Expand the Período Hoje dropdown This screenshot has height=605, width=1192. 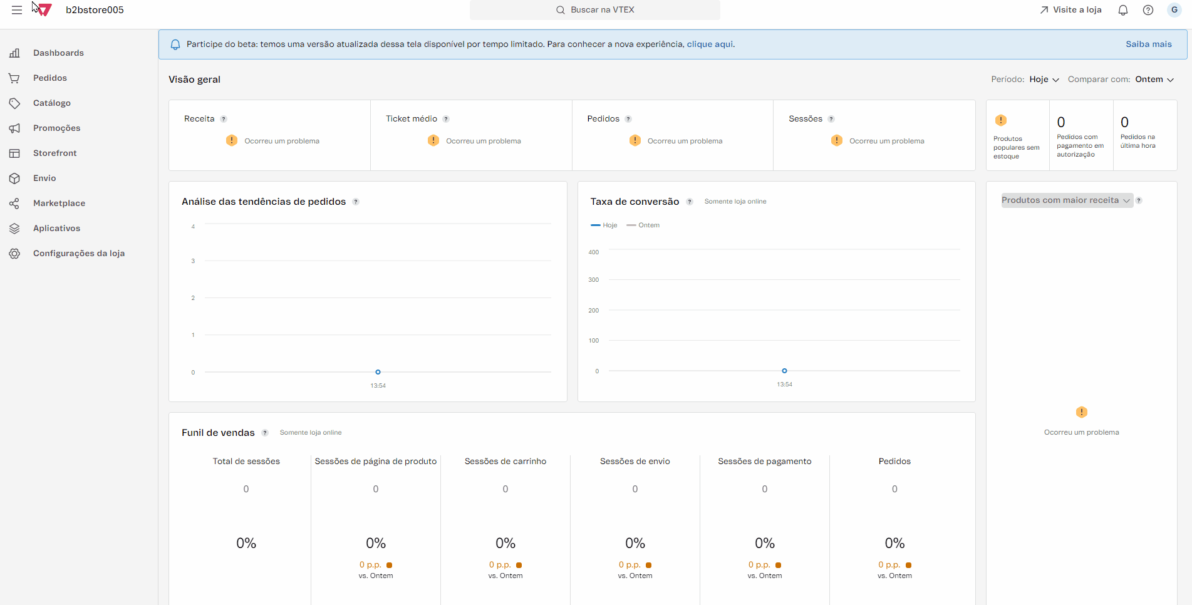pyautogui.click(x=1044, y=80)
